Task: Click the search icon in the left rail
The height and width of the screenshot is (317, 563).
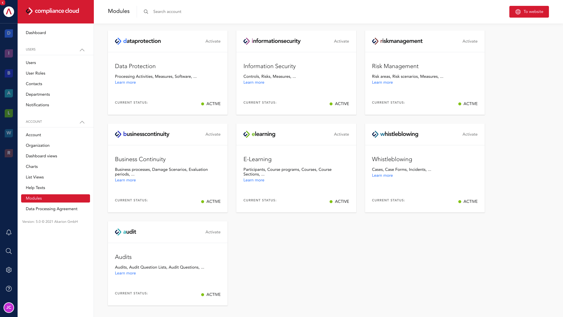Action: [9, 251]
